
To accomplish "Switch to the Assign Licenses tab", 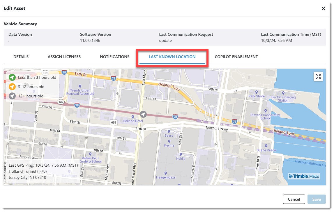I will click(x=64, y=57).
